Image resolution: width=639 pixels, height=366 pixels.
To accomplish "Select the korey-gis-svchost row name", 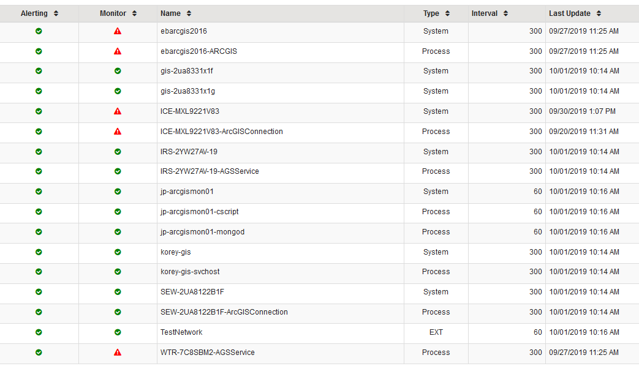I will point(190,272).
